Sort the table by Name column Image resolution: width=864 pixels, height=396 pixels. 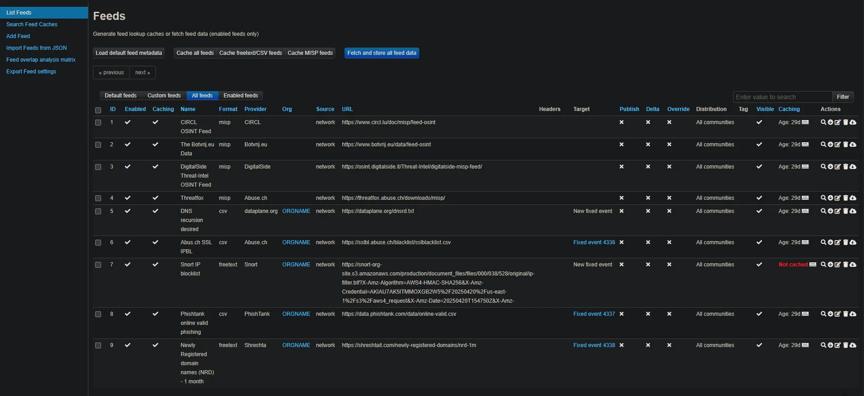(x=188, y=109)
